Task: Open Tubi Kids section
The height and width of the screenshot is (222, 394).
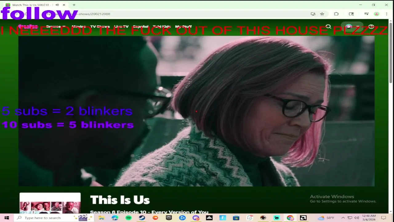Action: point(162,27)
